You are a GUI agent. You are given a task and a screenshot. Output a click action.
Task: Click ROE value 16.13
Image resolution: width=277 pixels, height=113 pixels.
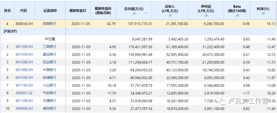(272, 23)
